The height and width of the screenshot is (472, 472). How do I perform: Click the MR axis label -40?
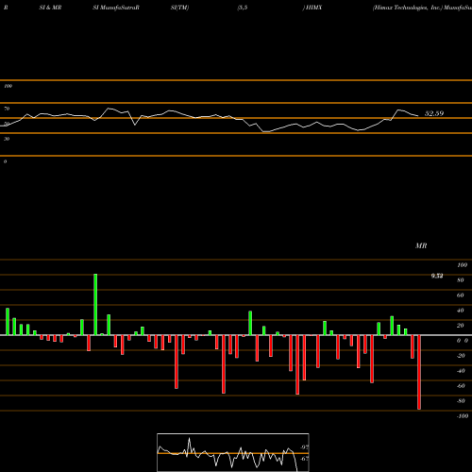(x=461, y=371)
